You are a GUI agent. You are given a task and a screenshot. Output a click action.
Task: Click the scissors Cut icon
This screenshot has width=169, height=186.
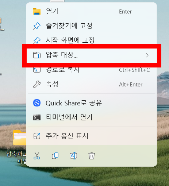coord(37,156)
